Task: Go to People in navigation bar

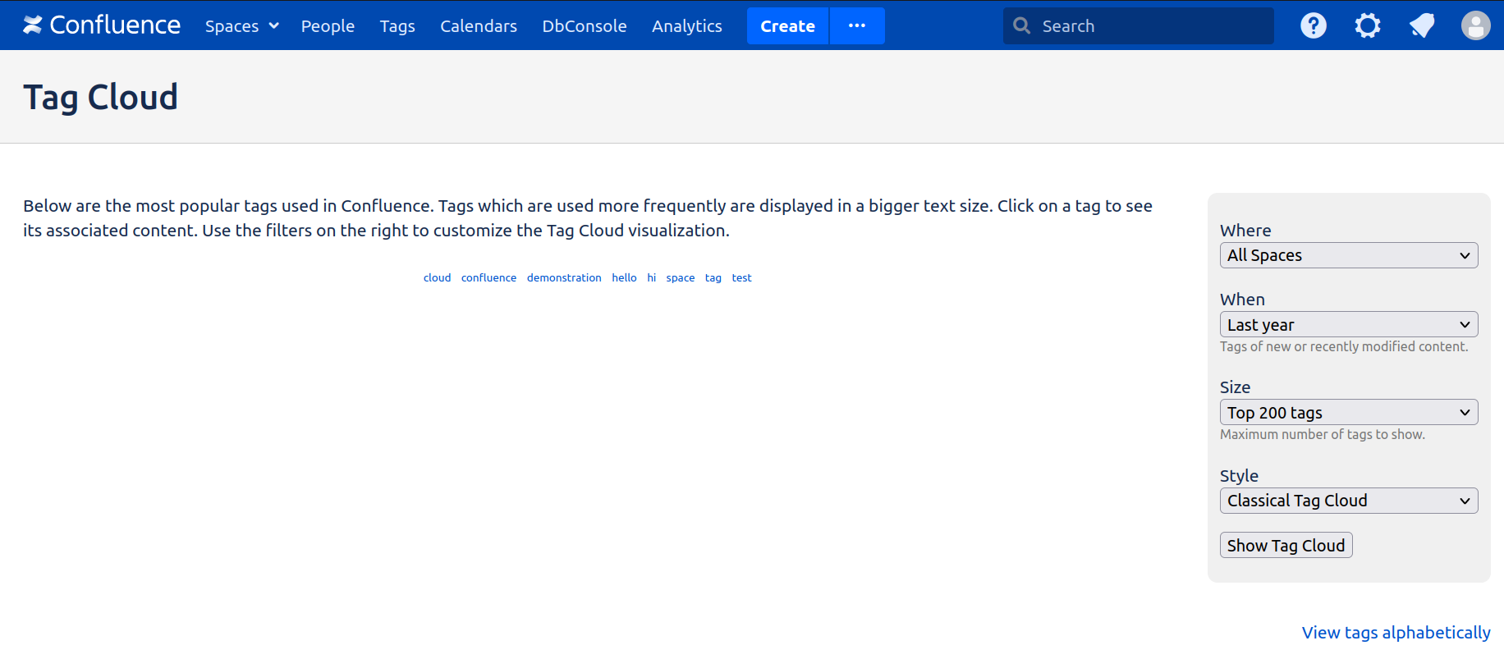Action: click(328, 26)
